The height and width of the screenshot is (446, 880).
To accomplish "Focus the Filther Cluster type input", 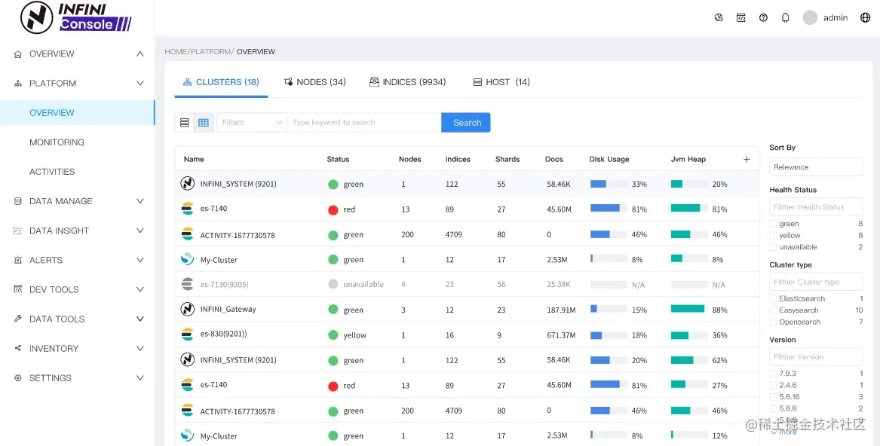I will 815,282.
